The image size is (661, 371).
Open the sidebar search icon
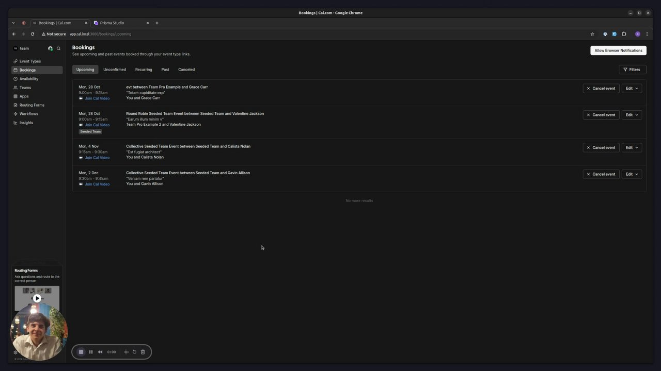click(x=59, y=48)
